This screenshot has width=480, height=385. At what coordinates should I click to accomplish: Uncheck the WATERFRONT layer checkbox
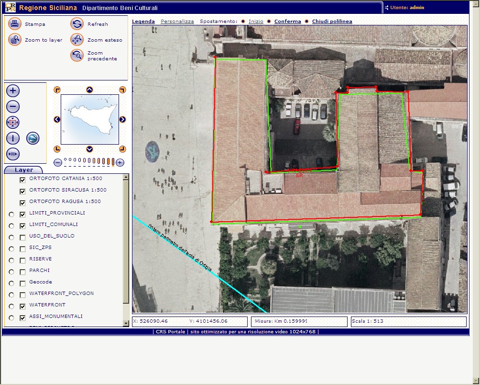22,306
